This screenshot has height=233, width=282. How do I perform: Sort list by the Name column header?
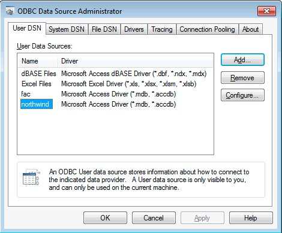coord(38,61)
